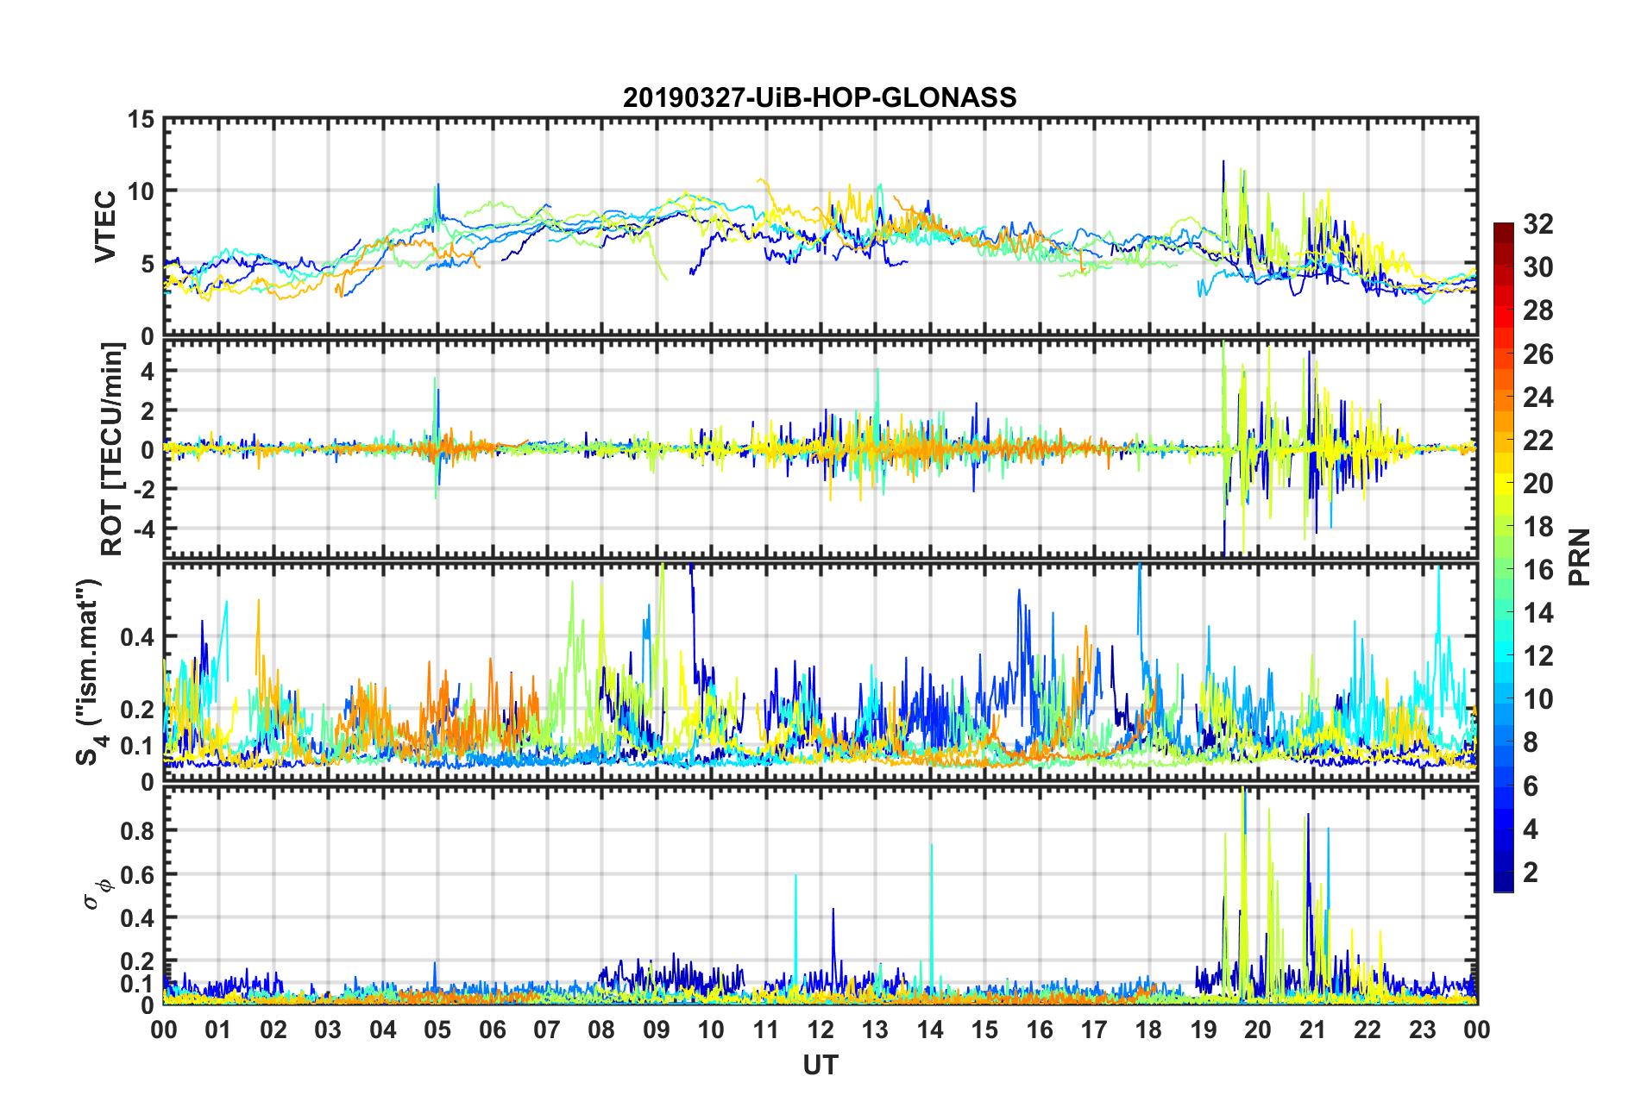Select the UT x-axis label
Screen dimensions: 1641x1114
pos(820,1066)
